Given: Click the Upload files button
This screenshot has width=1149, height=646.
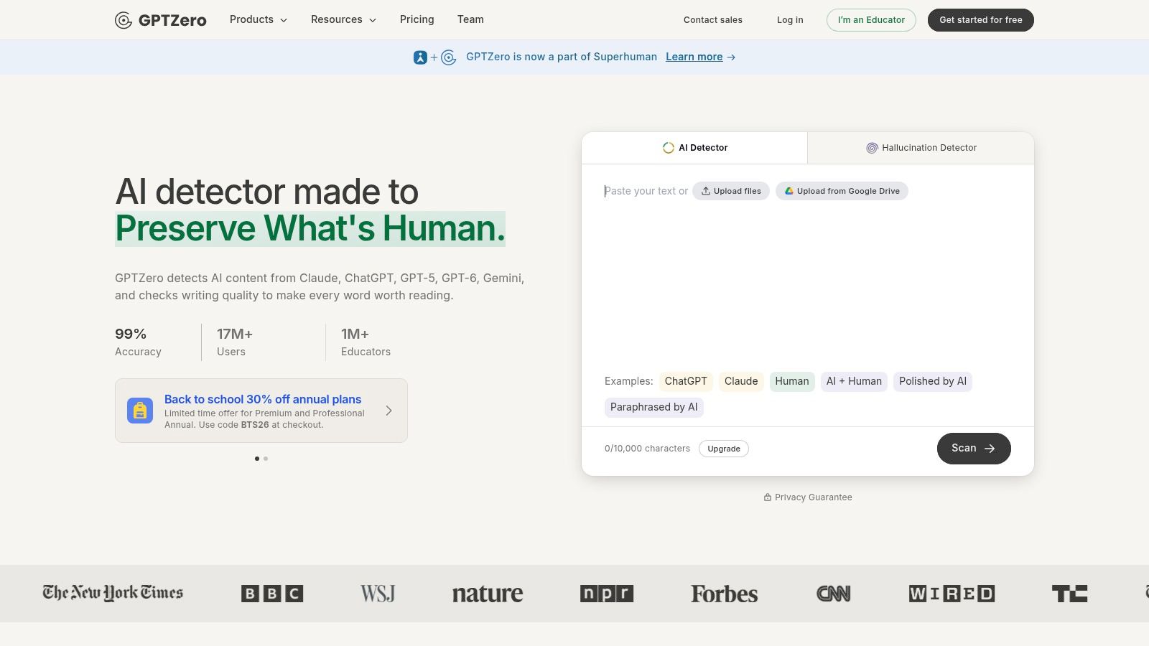Looking at the screenshot, I should pos(731,191).
